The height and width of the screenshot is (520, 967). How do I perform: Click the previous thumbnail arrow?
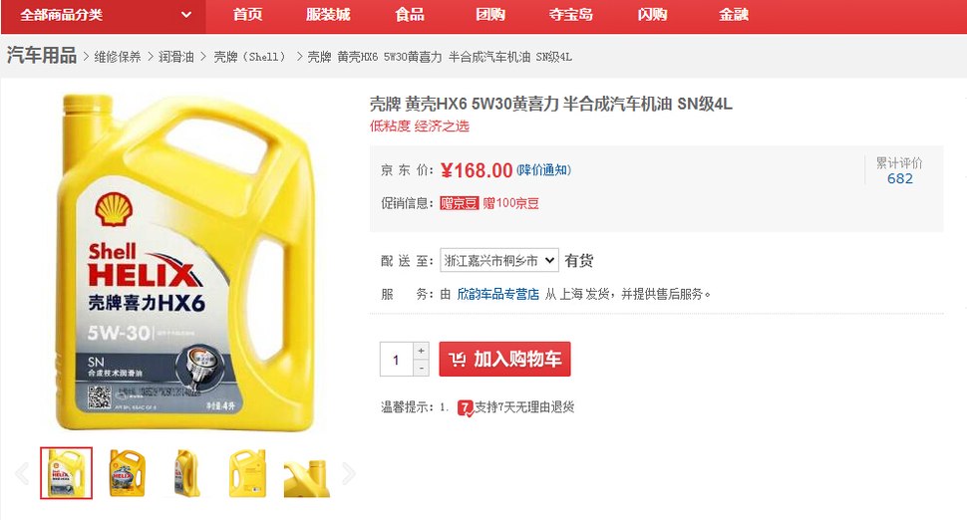click(x=22, y=473)
